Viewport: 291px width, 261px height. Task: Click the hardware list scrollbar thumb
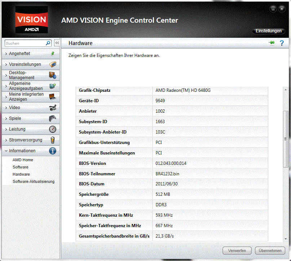click(286, 139)
